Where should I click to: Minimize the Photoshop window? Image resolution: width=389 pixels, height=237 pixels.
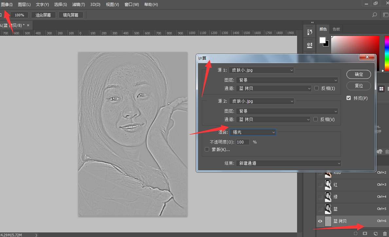pyautogui.click(x=366, y=4)
